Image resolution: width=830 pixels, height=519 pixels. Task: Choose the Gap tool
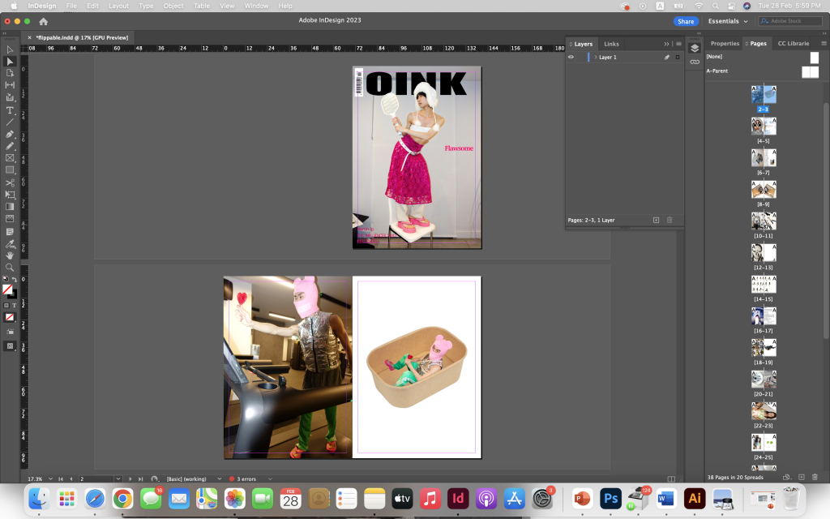click(10, 84)
